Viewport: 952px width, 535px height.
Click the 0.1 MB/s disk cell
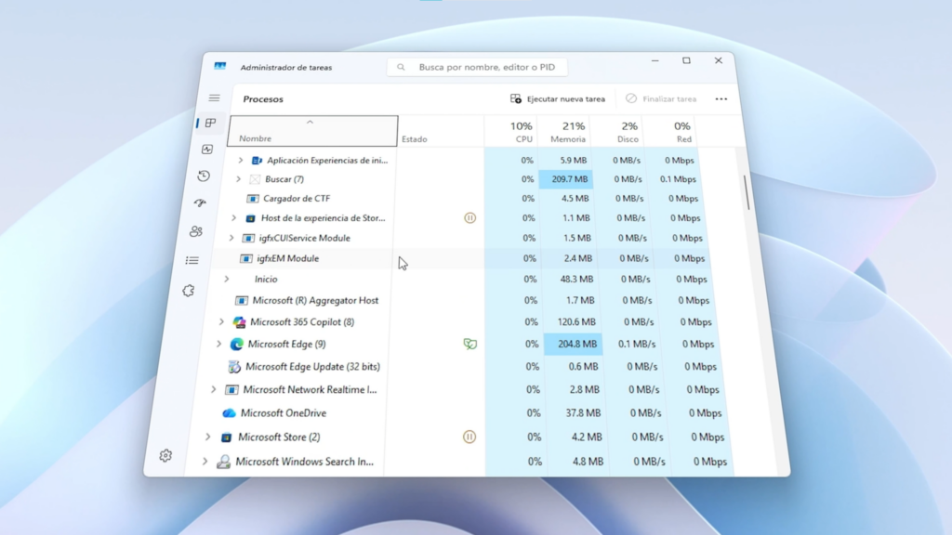point(636,344)
